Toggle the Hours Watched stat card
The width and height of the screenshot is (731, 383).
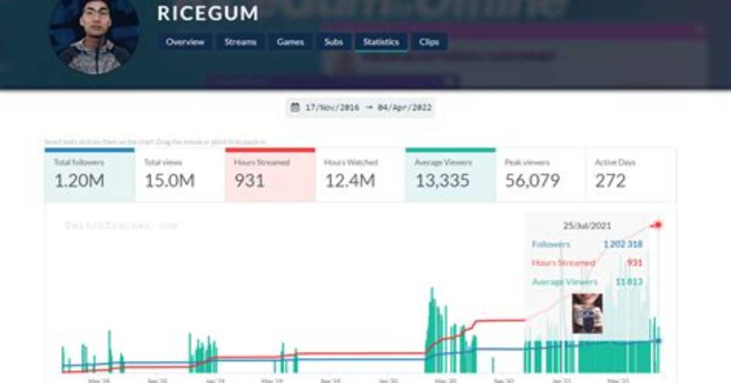361,175
